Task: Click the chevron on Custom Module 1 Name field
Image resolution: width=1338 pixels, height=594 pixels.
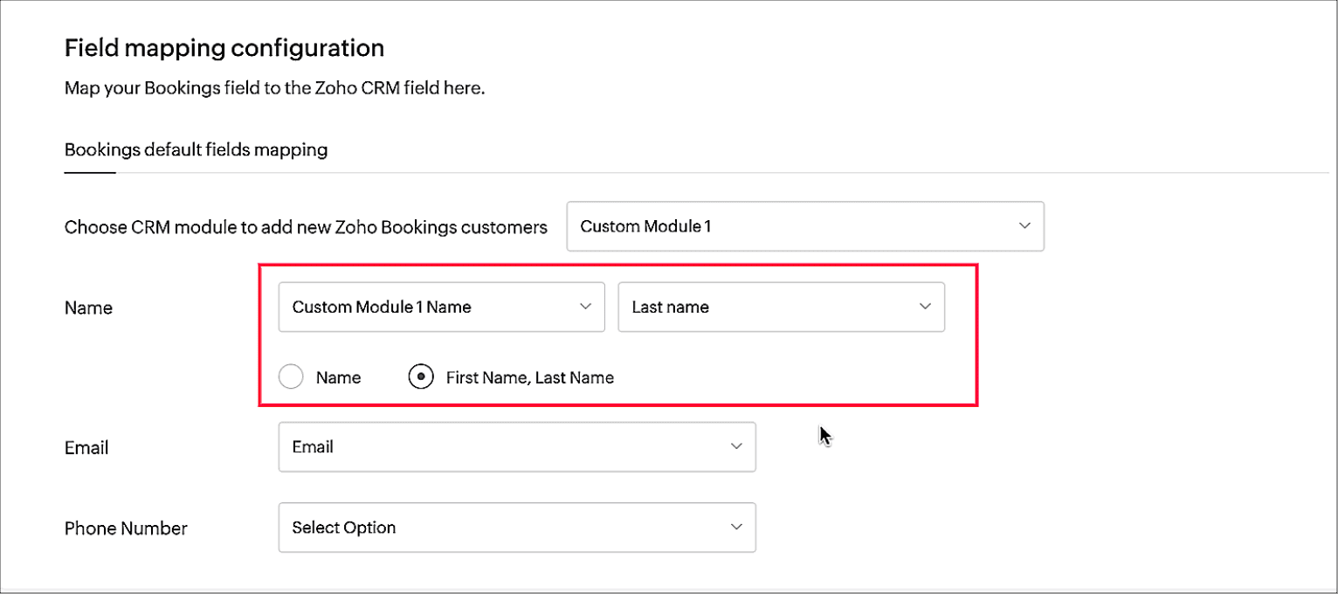Action: point(585,307)
